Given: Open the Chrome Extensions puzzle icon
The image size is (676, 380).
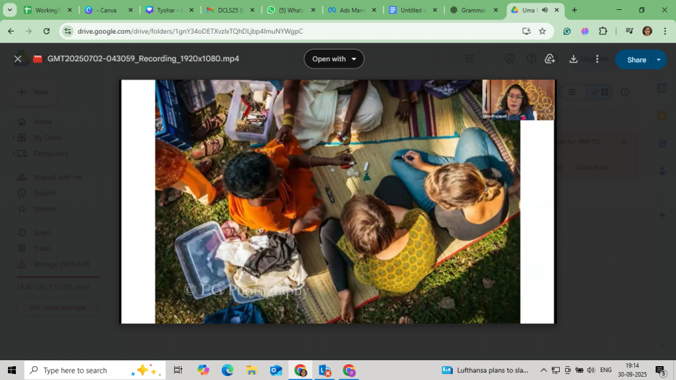Looking at the screenshot, I should 603,31.
